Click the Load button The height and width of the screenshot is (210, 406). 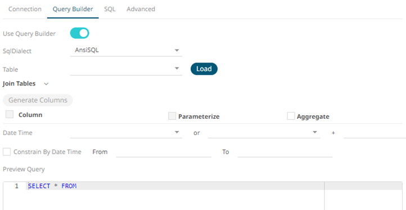204,69
